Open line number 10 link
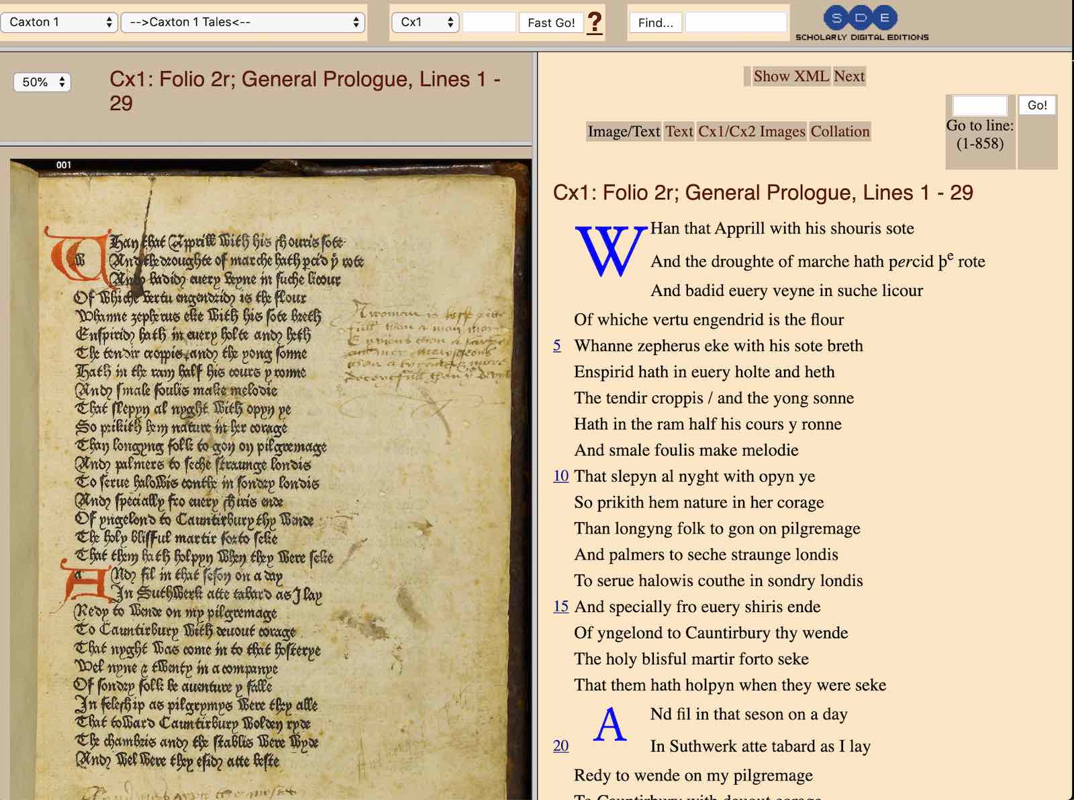This screenshot has width=1074, height=800. pyautogui.click(x=561, y=476)
